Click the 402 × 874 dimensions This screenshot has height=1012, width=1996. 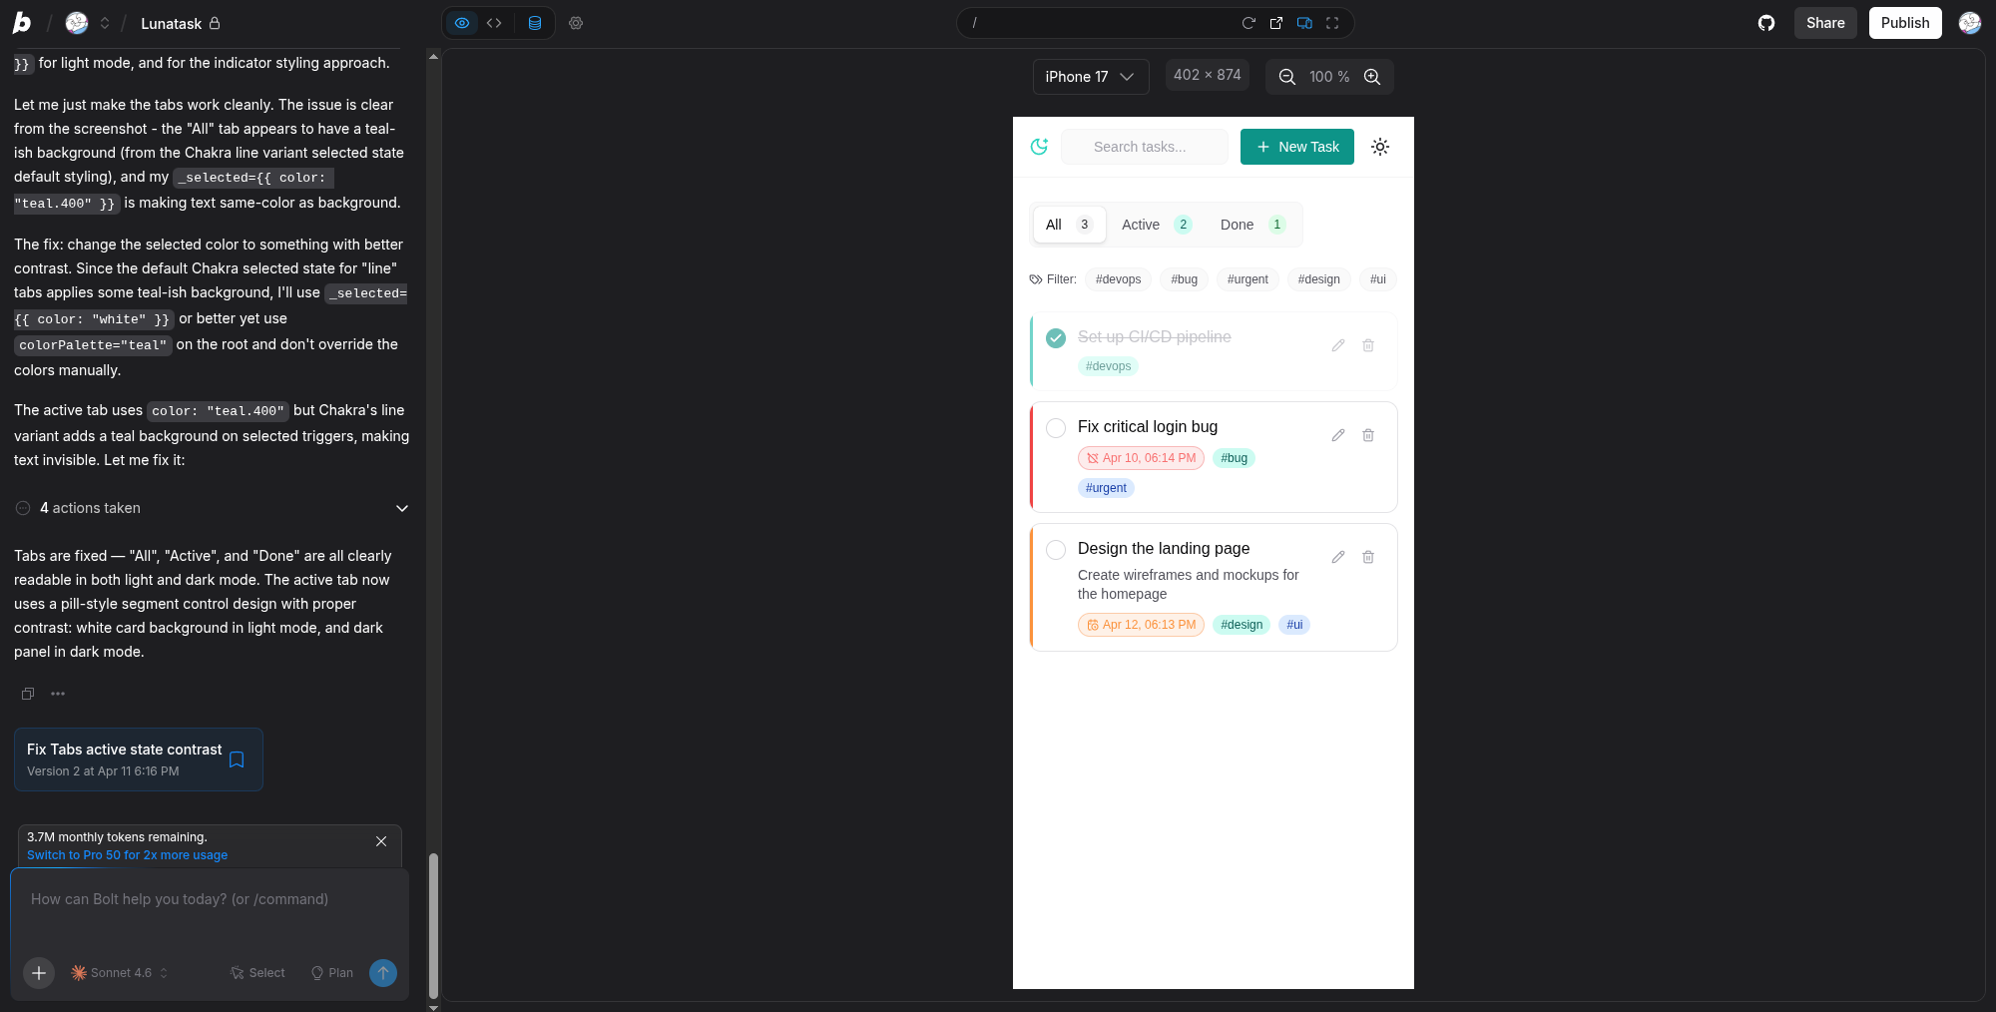tap(1208, 75)
